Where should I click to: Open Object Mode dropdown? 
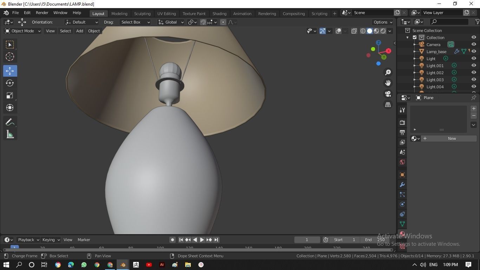pyautogui.click(x=23, y=31)
